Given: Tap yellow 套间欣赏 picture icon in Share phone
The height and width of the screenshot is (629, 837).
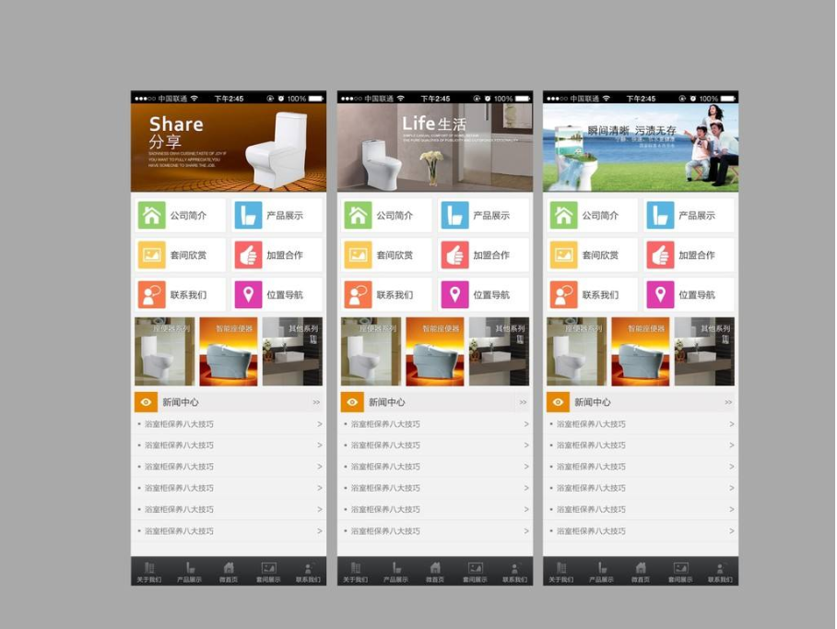Looking at the screenshot, I should pos(152,255).
